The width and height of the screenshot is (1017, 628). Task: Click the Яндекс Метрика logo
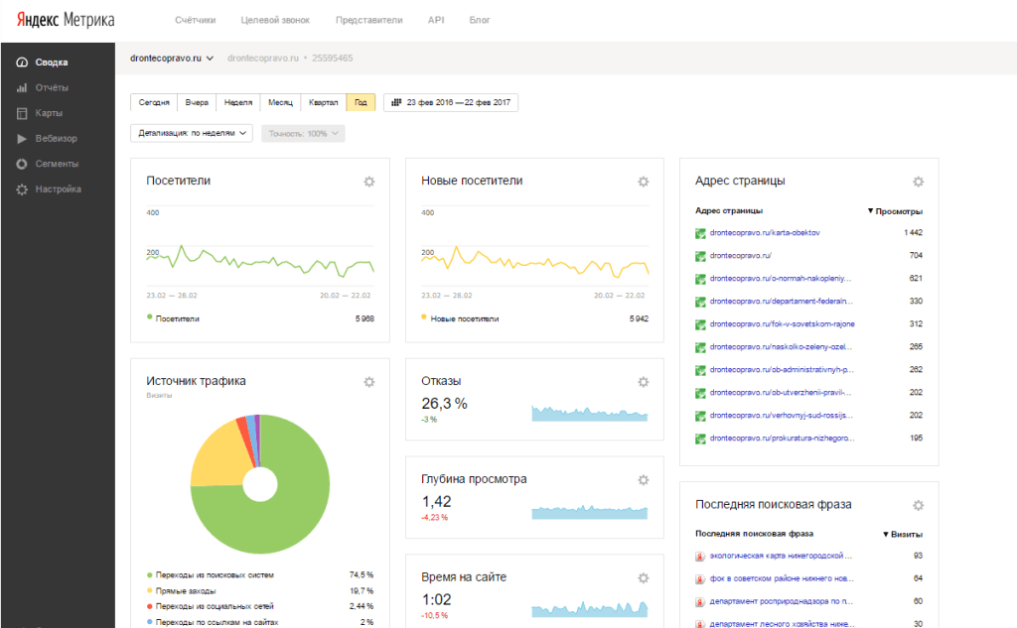[x=65, y=20]
